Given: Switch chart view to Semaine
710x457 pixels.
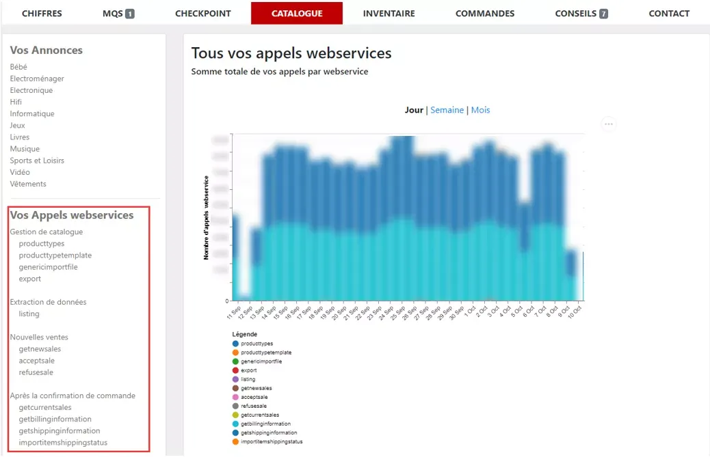Looking at the screenshot, I should [x=447, y=110].
